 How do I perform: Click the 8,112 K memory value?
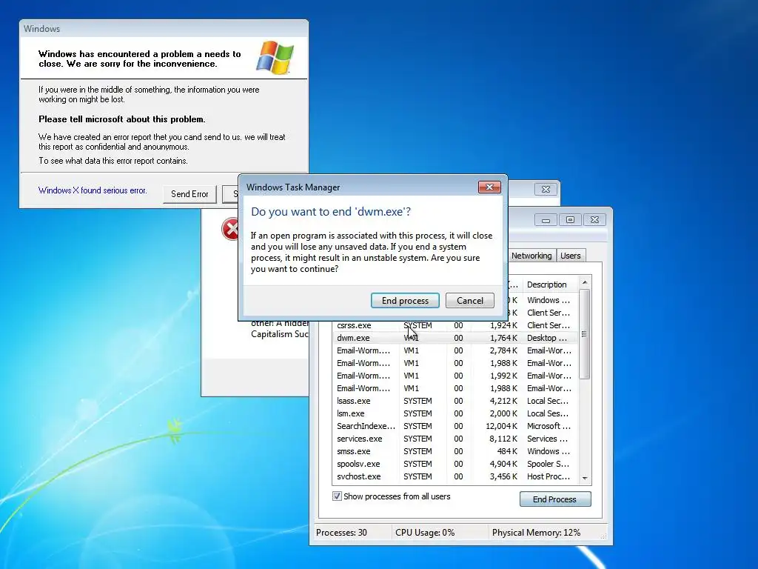coord(503,439)
